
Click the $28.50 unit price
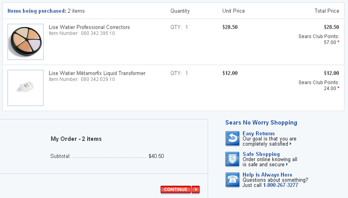coord(230,27)
